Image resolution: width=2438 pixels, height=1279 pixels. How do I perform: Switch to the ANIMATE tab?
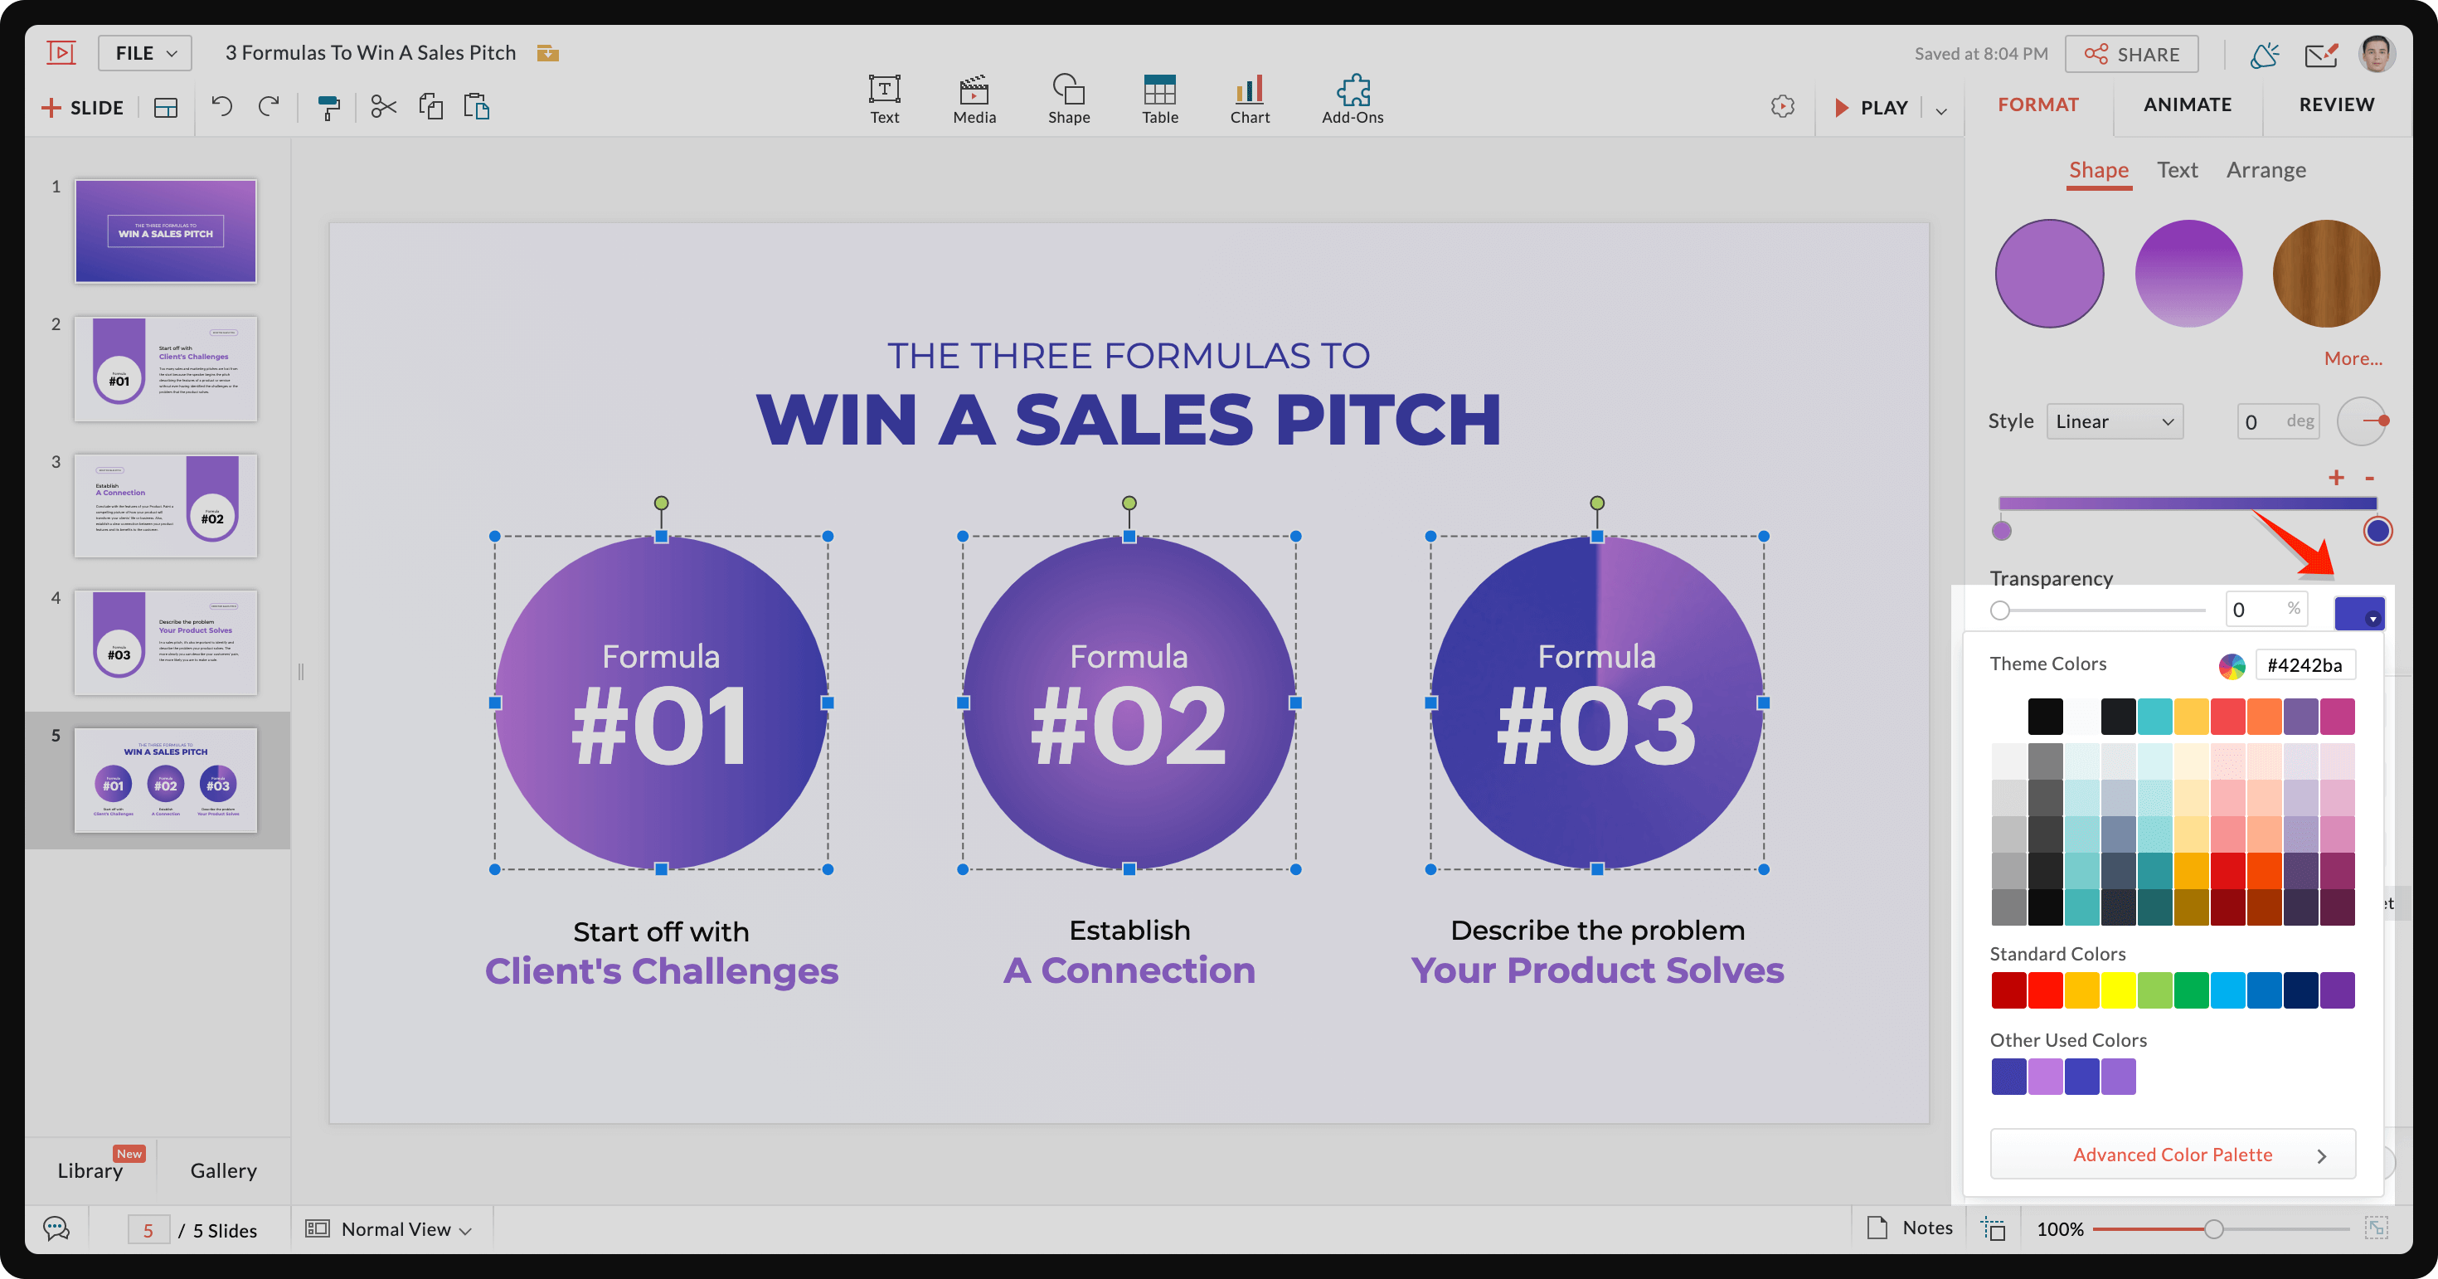(x=2188, y=105)
